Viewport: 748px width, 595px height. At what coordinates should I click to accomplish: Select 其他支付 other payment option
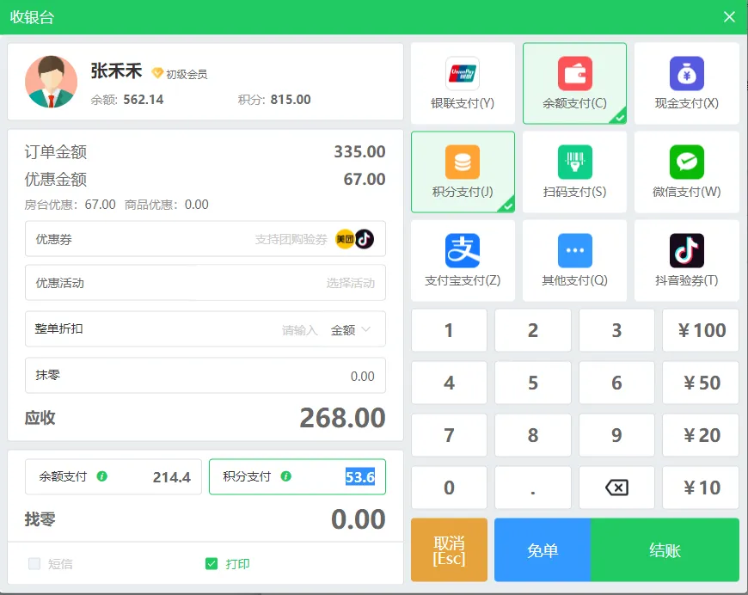574,261
